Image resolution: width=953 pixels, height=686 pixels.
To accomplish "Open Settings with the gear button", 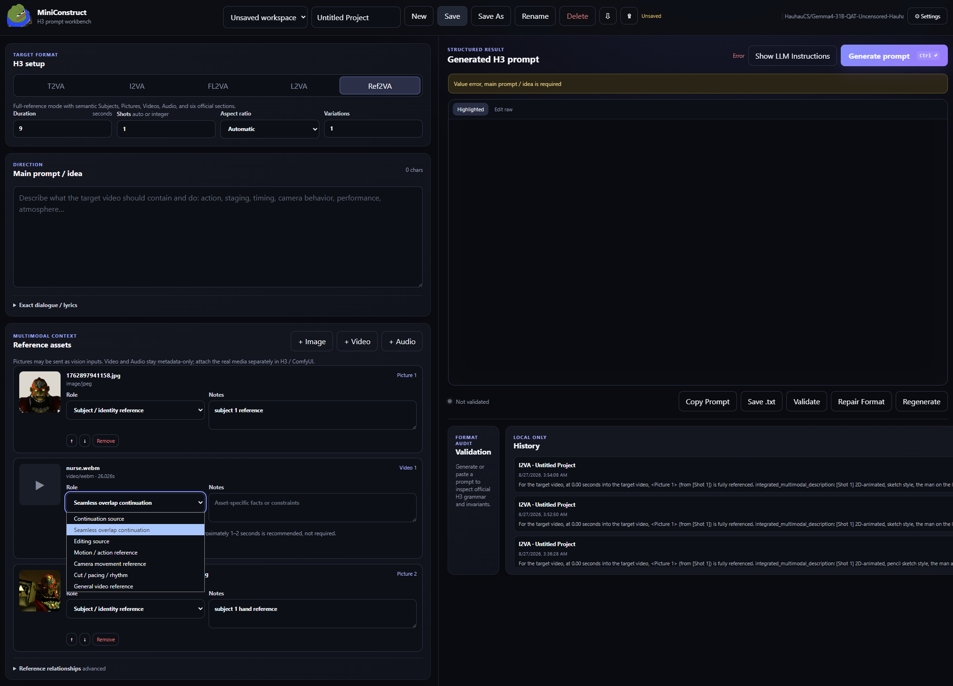I will pos(927,16).
